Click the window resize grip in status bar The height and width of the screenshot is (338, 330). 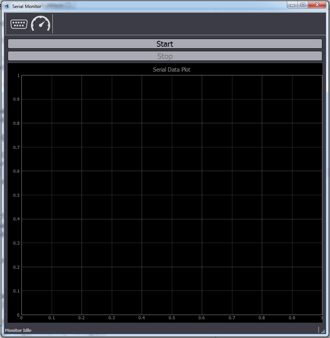[323, 331]
